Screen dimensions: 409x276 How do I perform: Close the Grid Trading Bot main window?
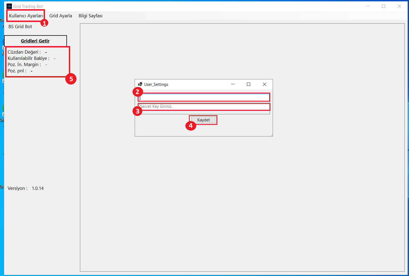[399, 6]
